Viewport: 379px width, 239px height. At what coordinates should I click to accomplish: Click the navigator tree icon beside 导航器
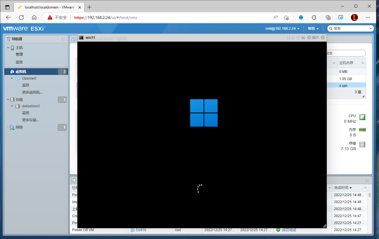coord(8,39)
